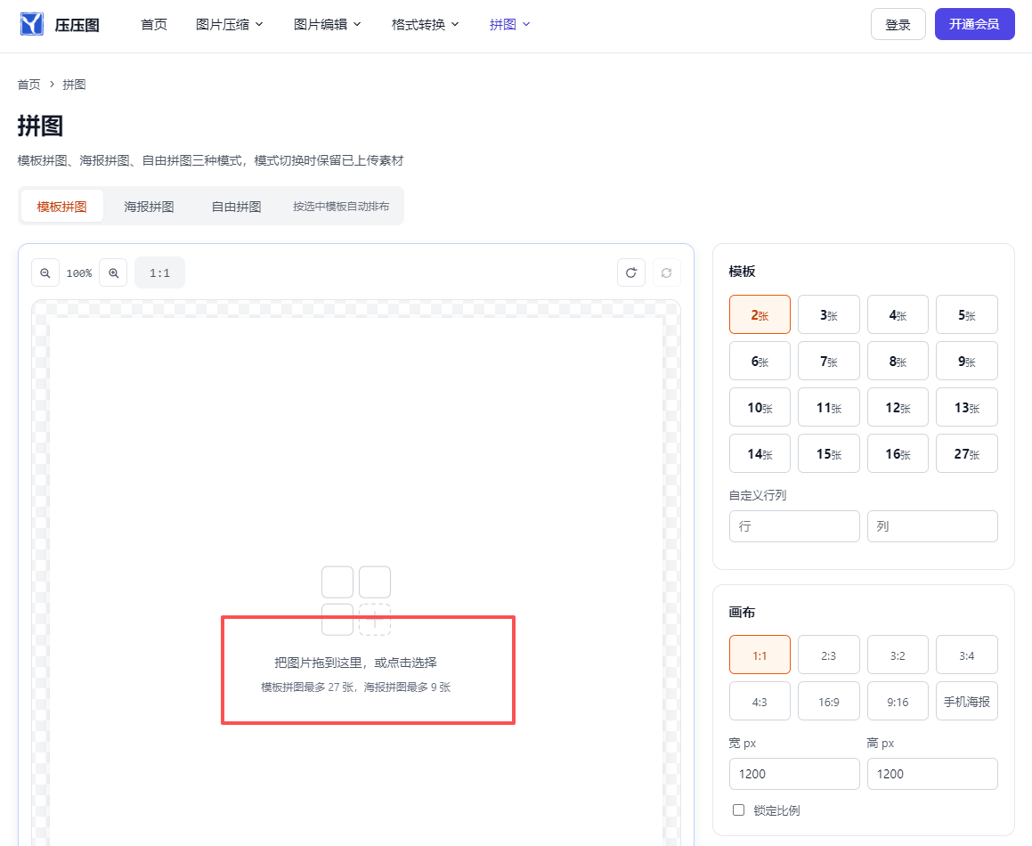Go to 首页 via breadcrumb link

click(x=29, y=85)
